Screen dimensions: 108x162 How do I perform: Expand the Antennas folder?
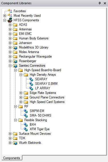(x=10, y=29)
